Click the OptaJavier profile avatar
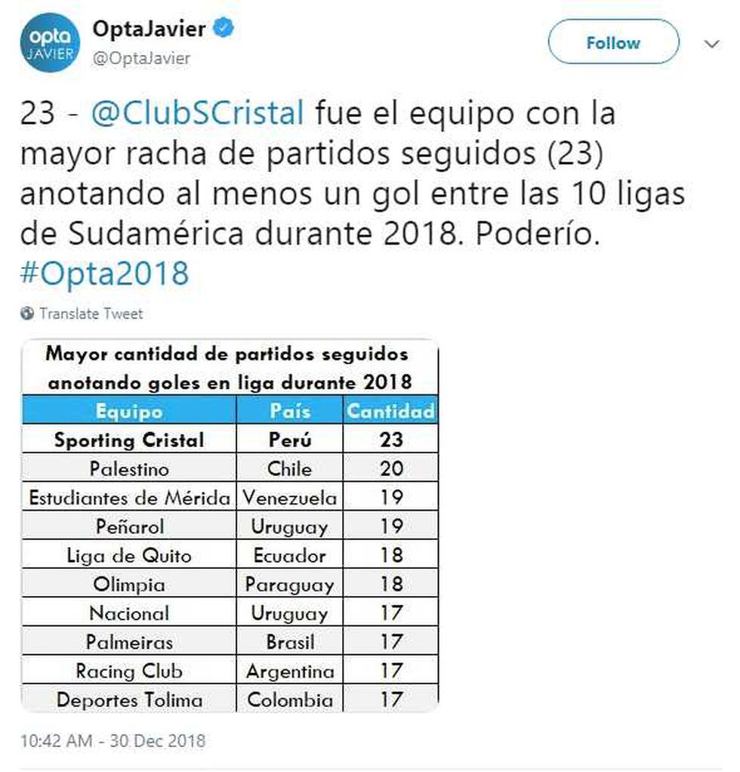This screenshot has width=740, height=772. tap(50, 43)
